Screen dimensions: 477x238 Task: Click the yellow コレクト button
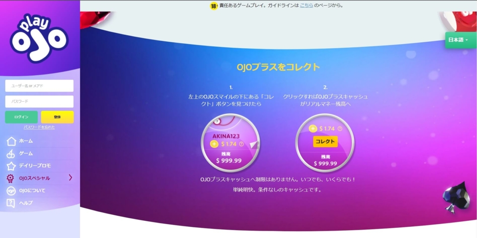[x=325, y=142]
